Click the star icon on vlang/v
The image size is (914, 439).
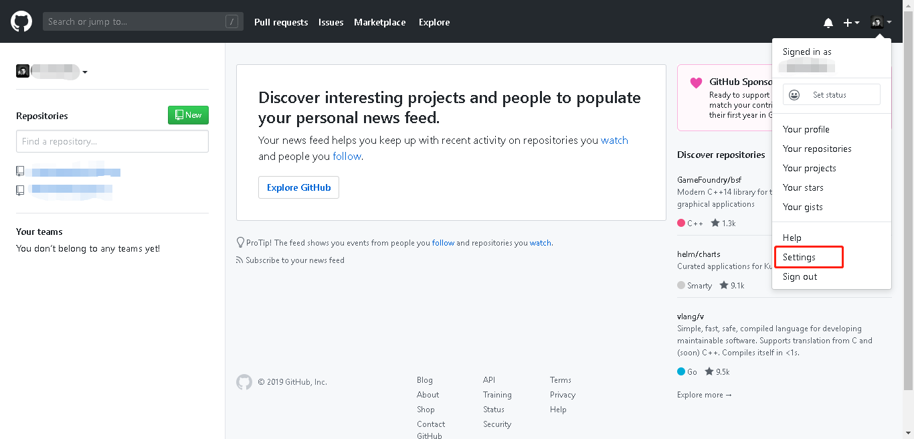709,371
